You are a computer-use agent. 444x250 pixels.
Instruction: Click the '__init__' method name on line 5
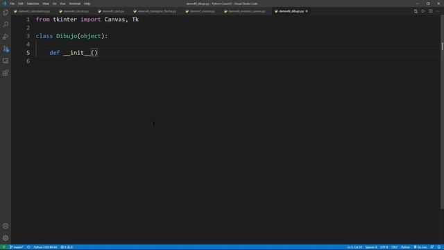[77, 53]
